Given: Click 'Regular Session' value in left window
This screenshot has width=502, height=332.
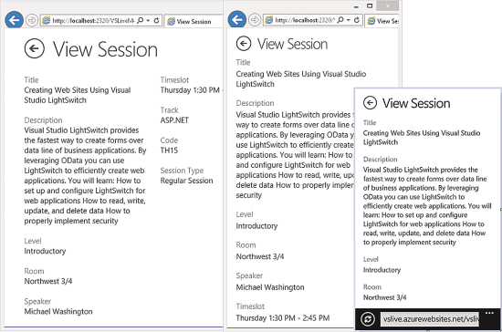Looking at the screenshot, I should pyautogui.click(x=186, y=181).
